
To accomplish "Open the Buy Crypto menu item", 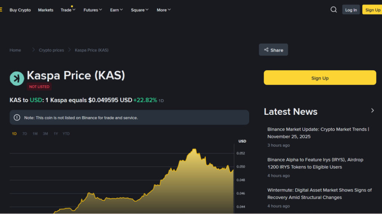I will pyautogui.click(x=20, y=10).
